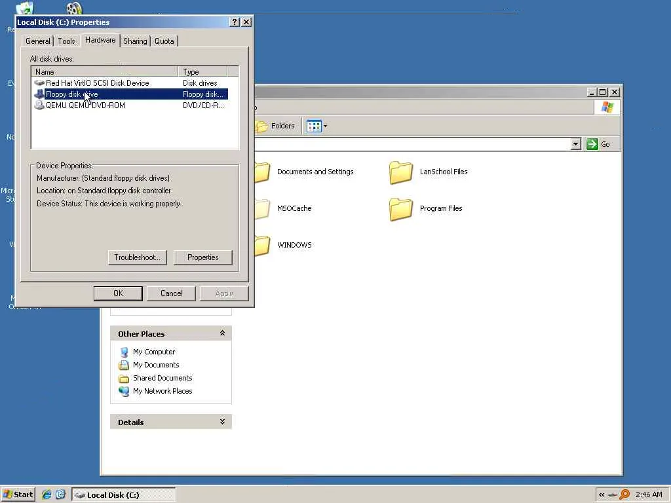Maximize the Explorer window
The height and width of the screenshot is (503, 671).
tap(603, 92)
